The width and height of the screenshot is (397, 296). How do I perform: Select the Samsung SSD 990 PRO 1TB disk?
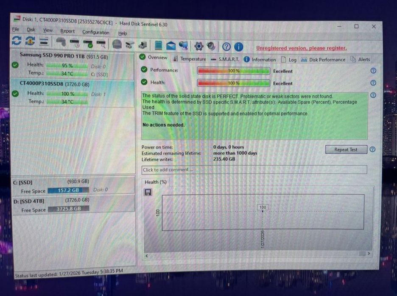pyautogui.click(x=72, y=65)
